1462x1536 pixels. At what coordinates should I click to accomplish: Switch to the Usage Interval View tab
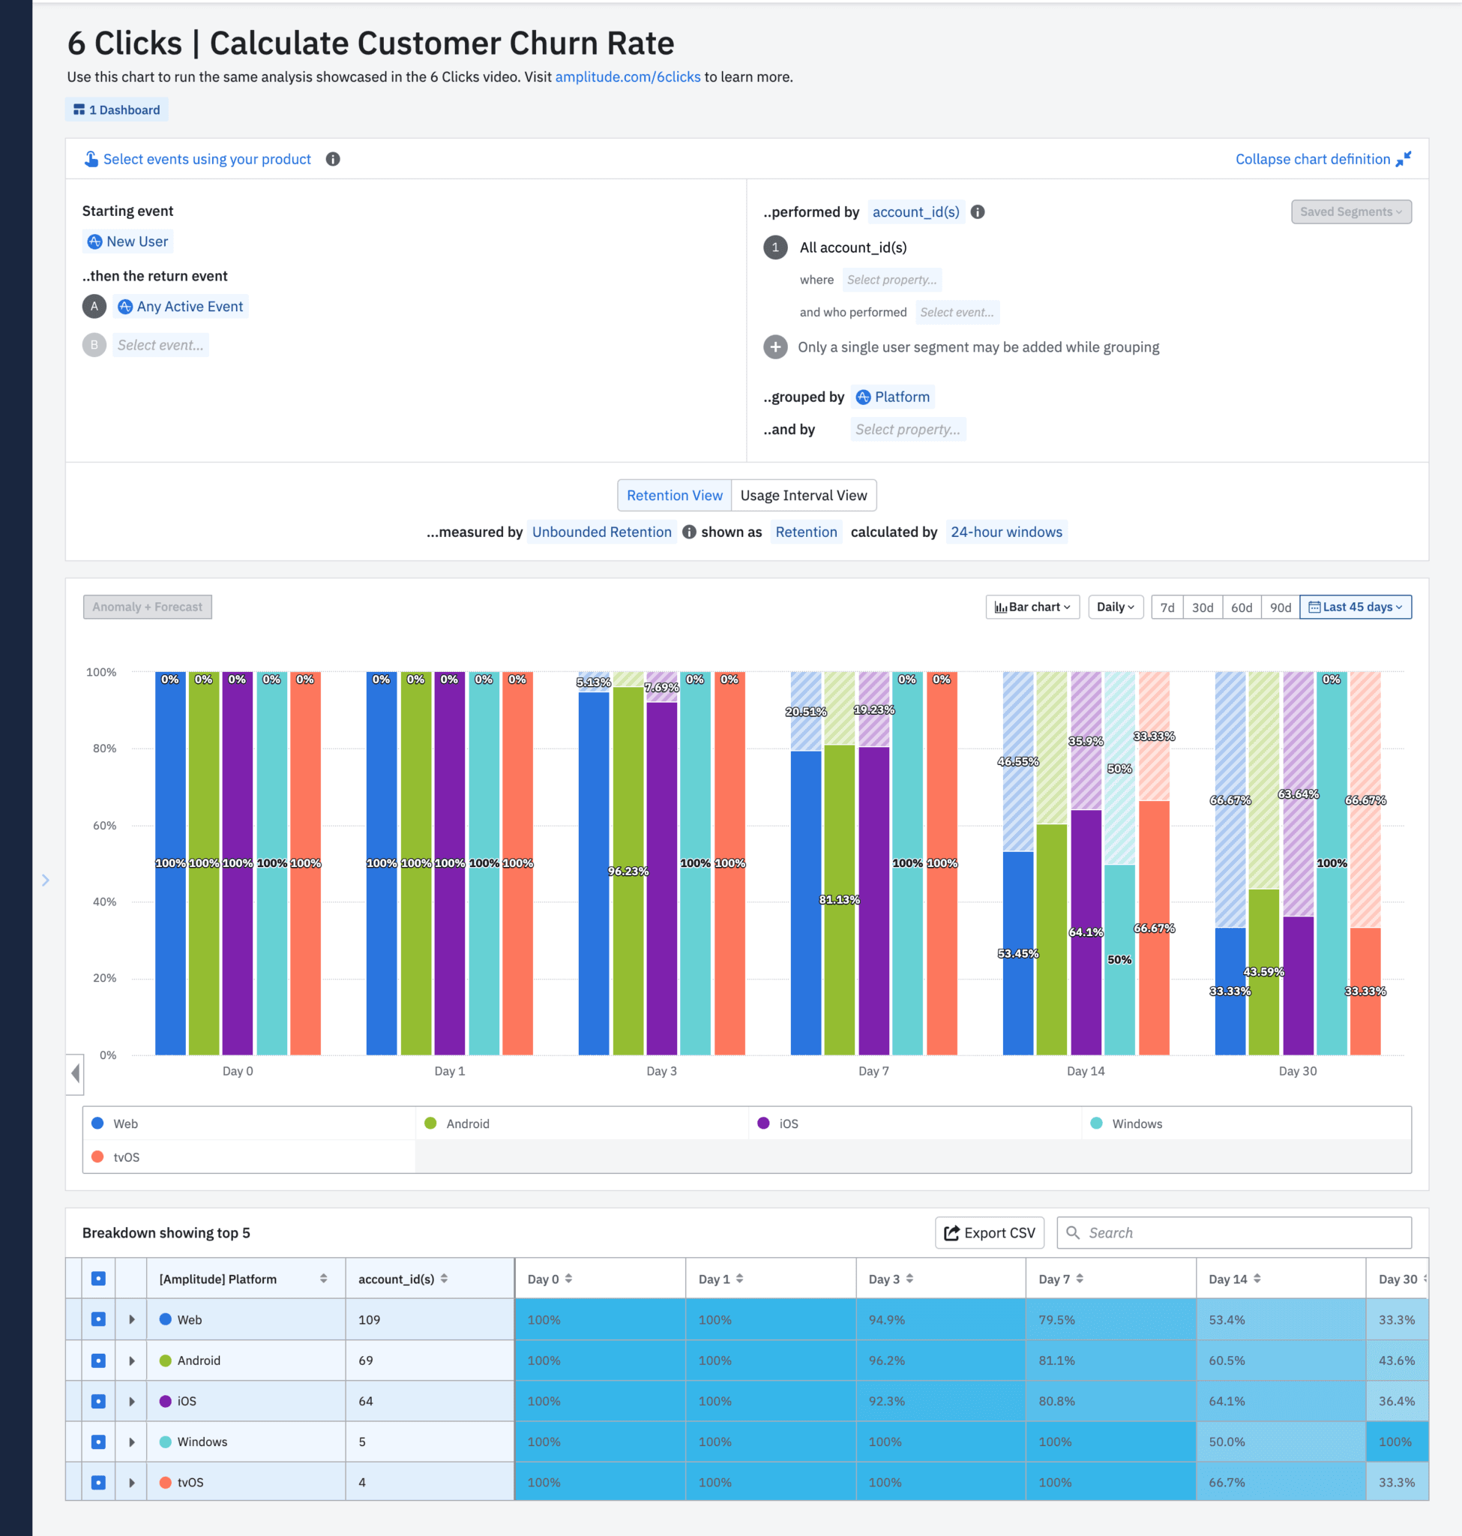tap(804, 495)
